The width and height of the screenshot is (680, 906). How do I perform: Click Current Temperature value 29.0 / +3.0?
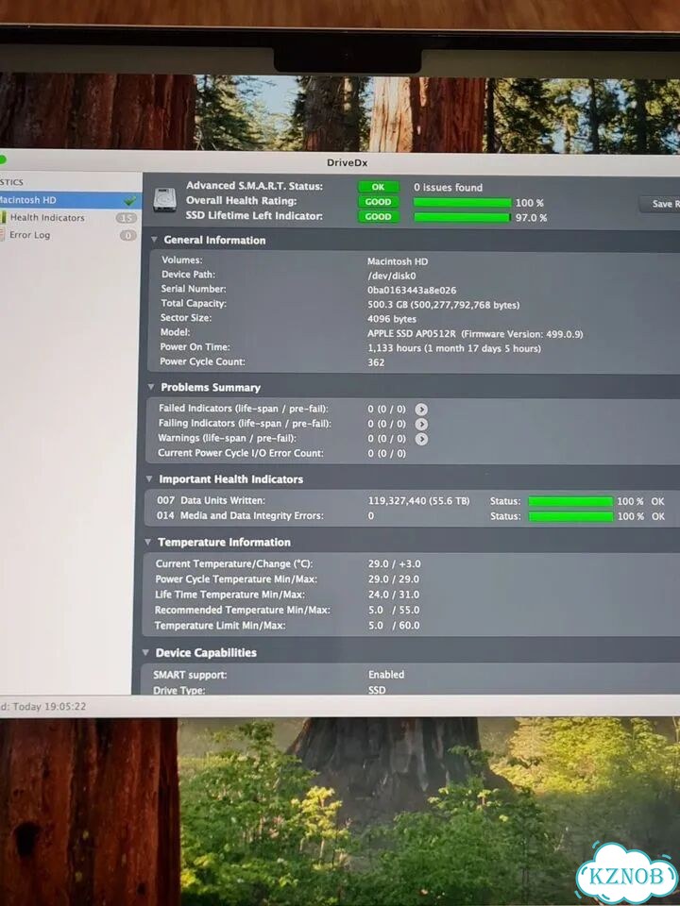click(x=395, y=564)
